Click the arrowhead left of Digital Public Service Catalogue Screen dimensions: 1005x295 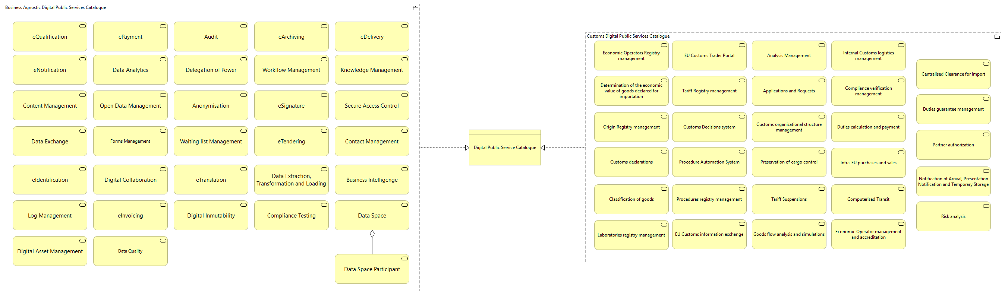467,148
